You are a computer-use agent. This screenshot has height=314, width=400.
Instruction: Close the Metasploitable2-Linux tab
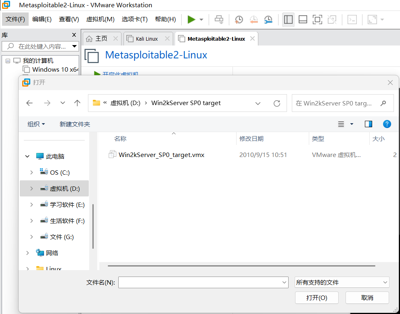pos(252,38)
